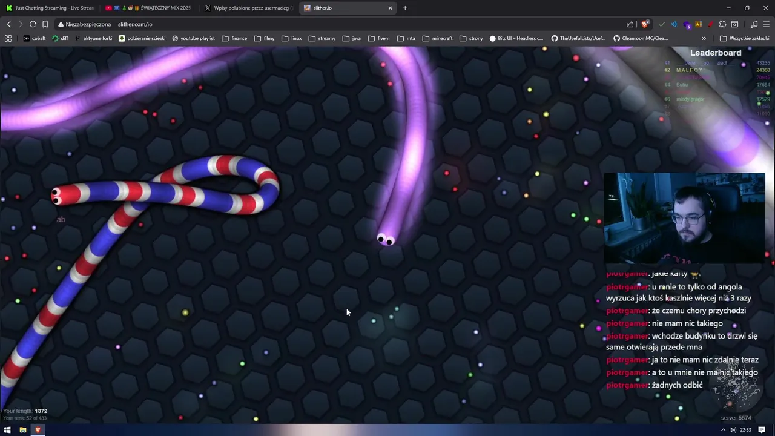Open the youtube playlist bookmark

tap(193, 38)
